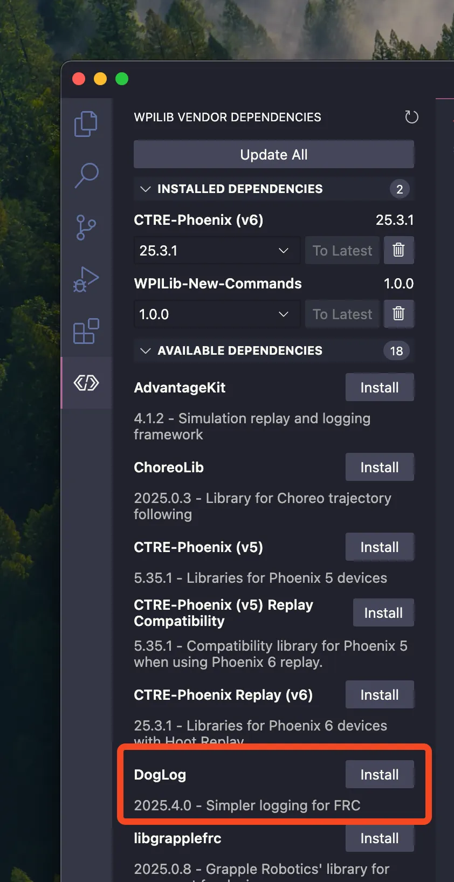
Task: Open the Run and Debug panel
Action: pyautogui.click(x=87, y=279)
